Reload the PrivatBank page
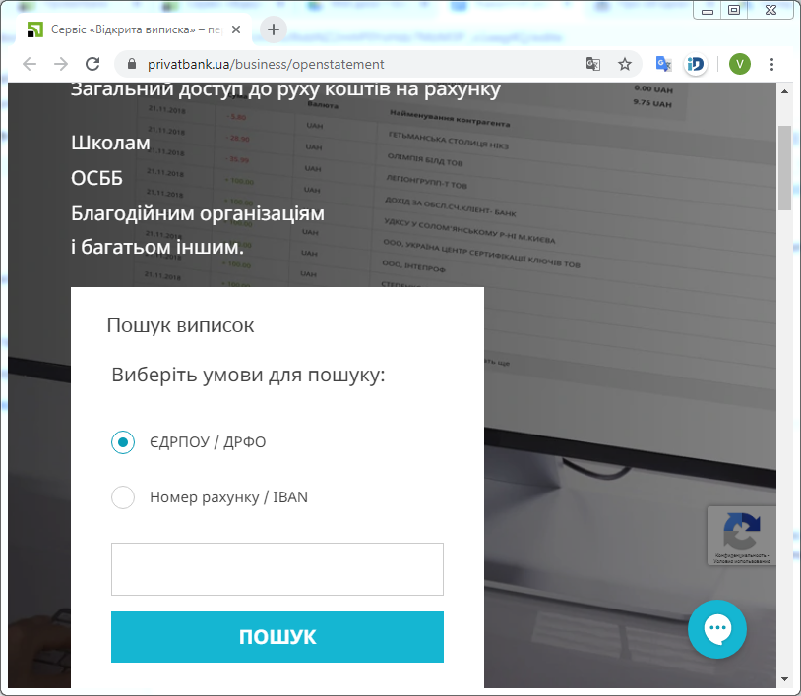This screenshot has height=696, width=801. (x=92, y=64)
